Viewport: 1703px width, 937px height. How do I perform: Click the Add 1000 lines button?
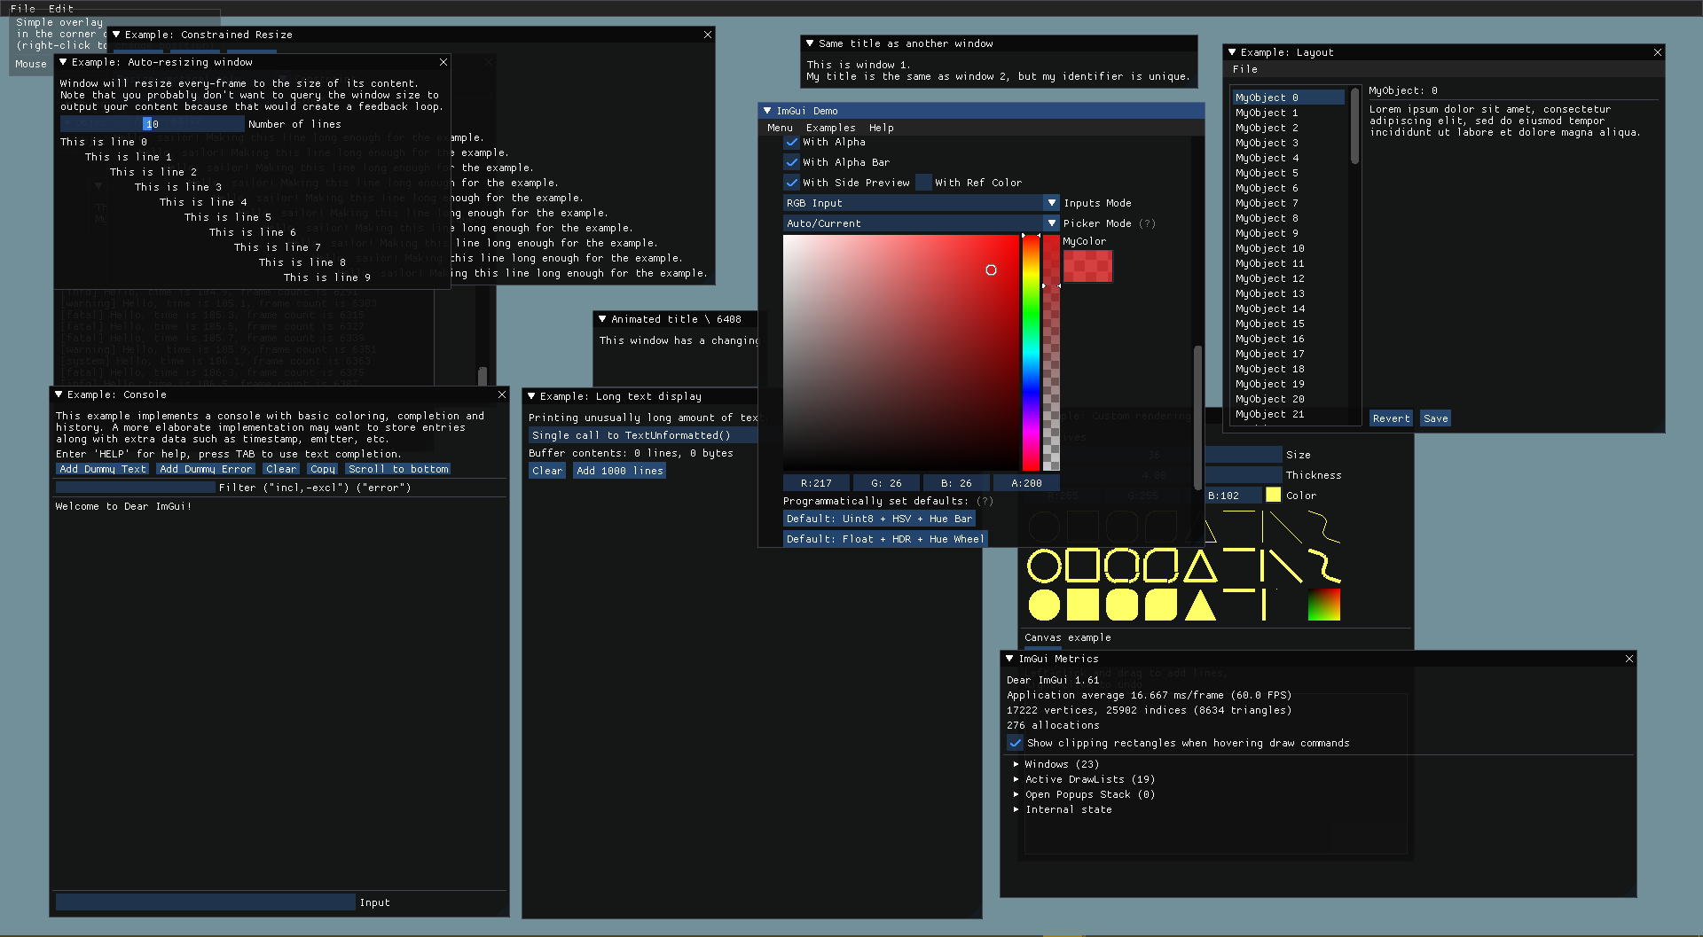coord(619,471)
